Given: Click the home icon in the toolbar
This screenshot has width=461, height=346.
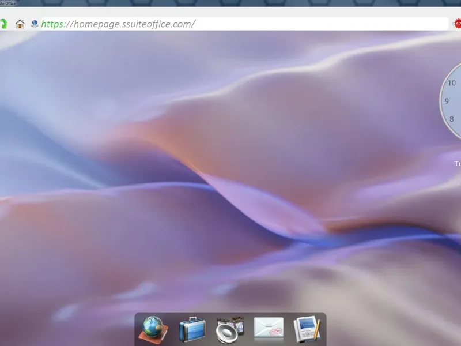Looking at the screenshot, I should 20,24.
